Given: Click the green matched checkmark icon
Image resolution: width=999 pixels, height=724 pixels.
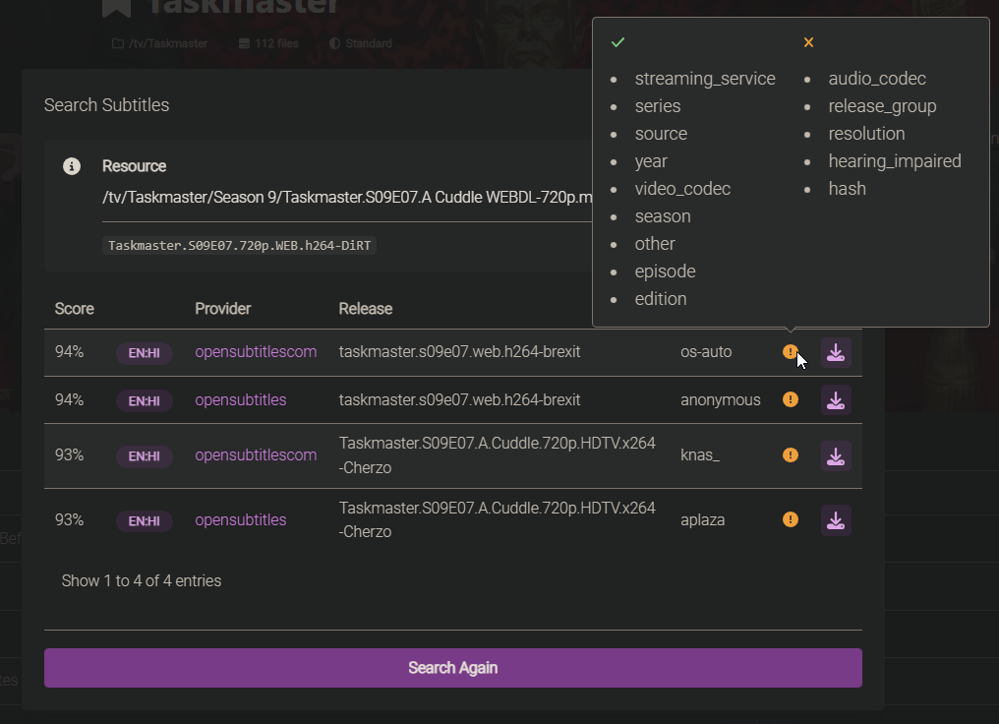Looking at the screenshot, I should click(617, 42).
